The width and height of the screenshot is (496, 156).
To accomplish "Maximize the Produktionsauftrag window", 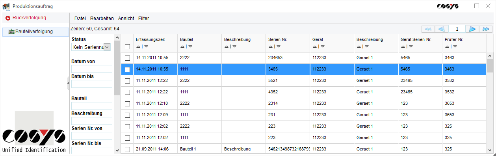I will [477, 6].
